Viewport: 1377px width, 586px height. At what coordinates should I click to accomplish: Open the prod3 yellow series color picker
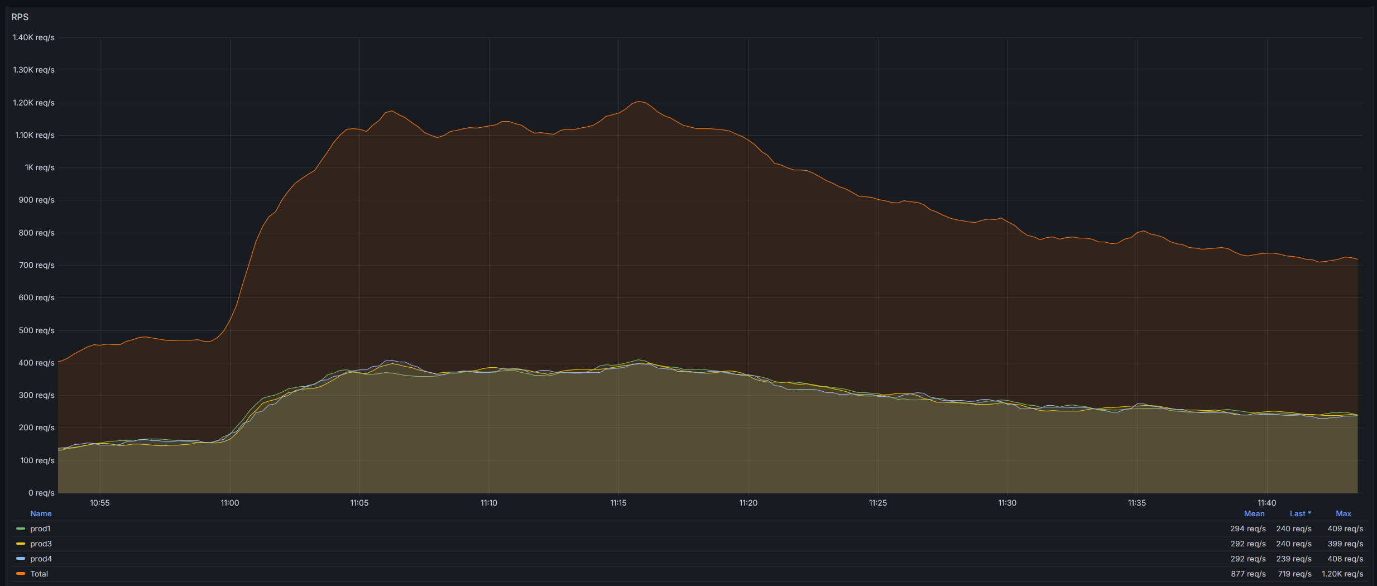21,544
